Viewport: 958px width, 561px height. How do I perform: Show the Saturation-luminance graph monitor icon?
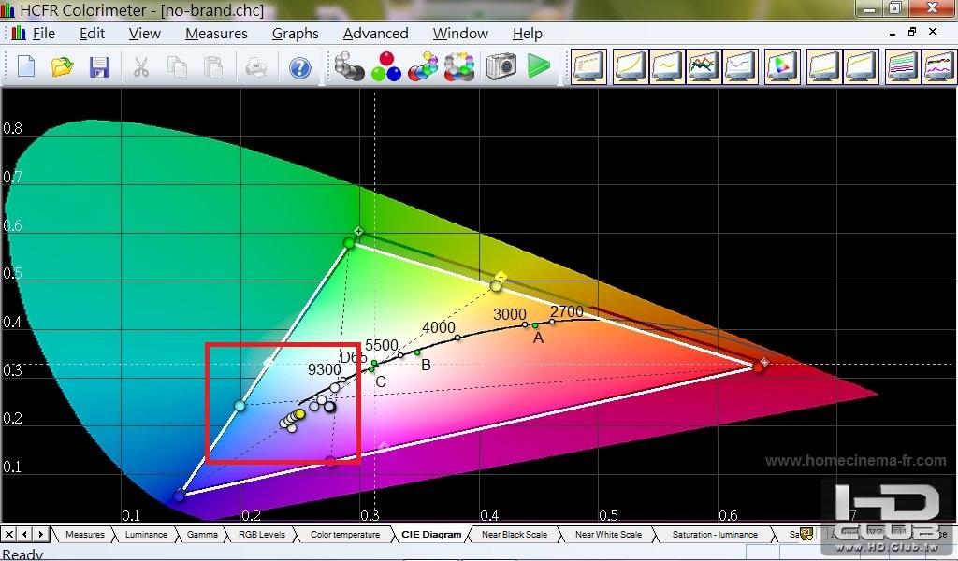tap(903, 66)
